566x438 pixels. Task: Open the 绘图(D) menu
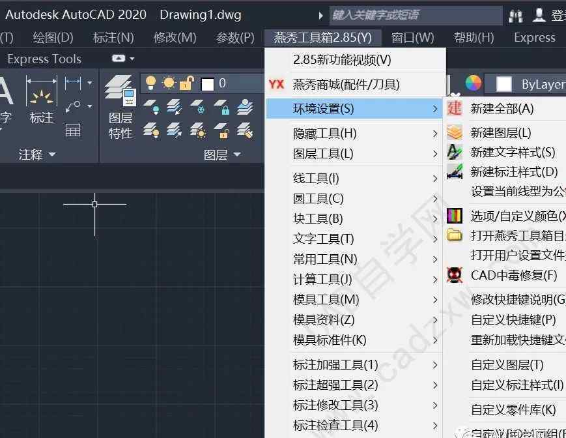point(53,38)
